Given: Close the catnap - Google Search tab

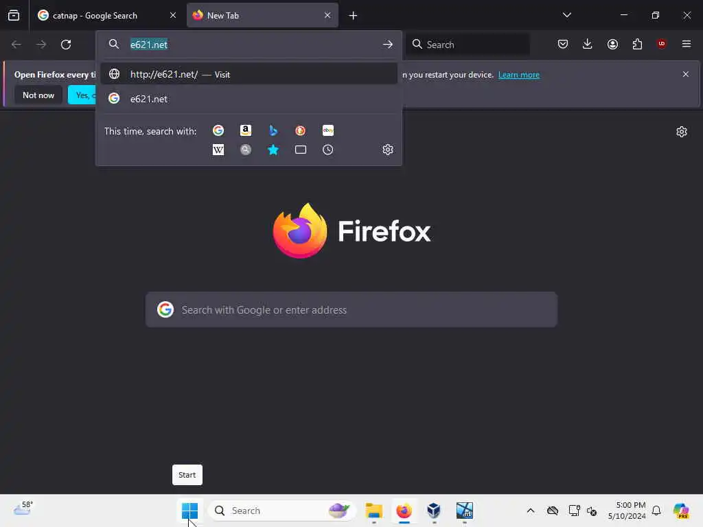Looking at the screenshot, I should (x=172, y=16).
